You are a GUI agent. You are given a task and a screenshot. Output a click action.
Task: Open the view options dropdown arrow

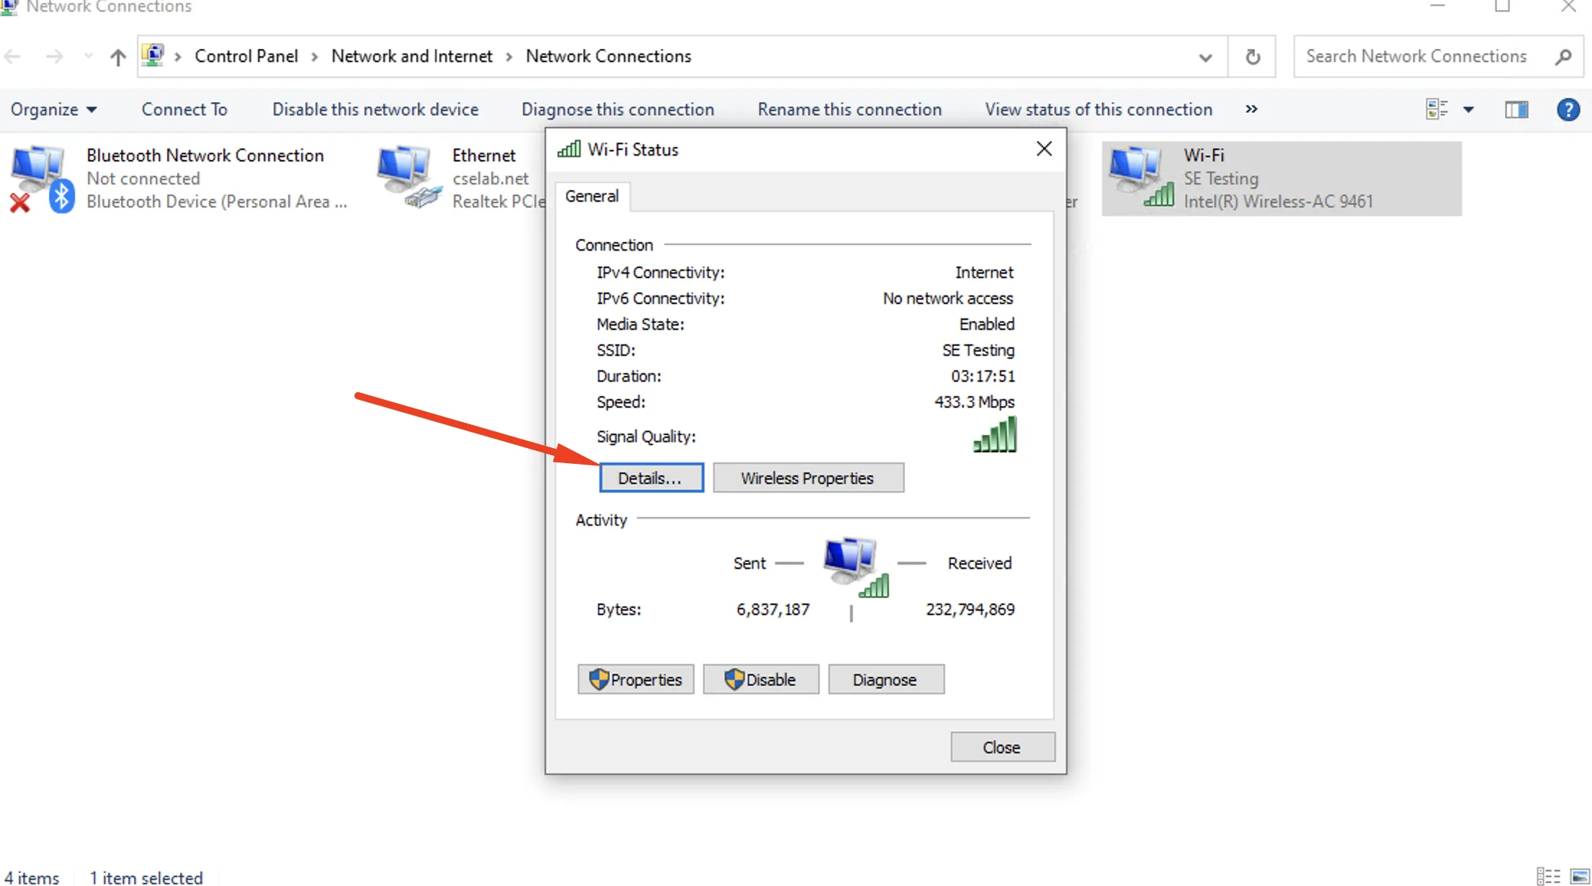[1468, 109]
